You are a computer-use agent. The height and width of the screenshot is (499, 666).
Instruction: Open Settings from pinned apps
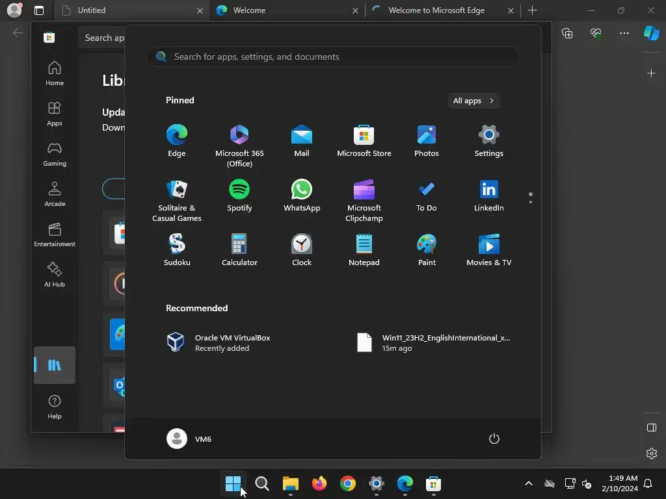[489, 141]
